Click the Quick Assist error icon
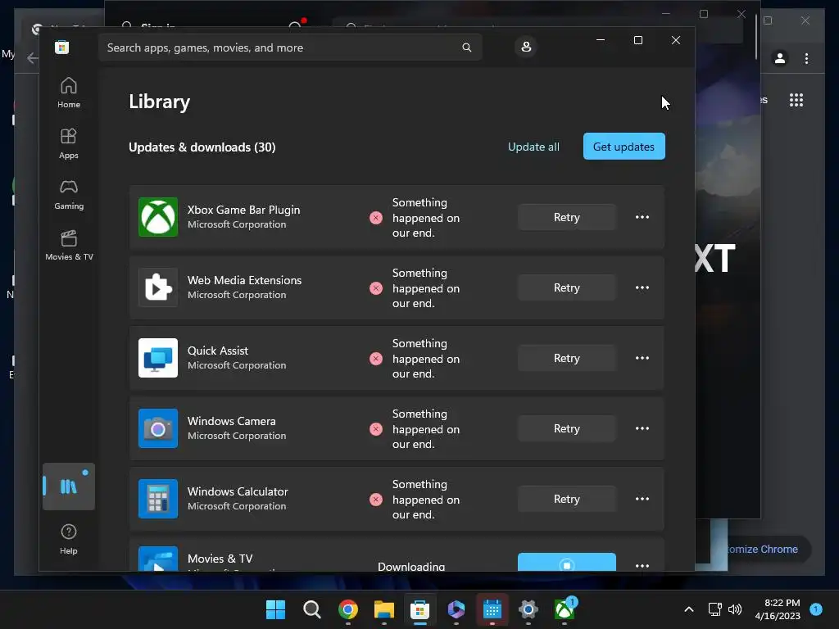 pyautogui.click(x=376, y=359)
